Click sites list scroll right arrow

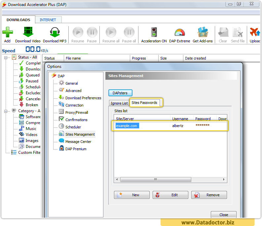(224, 179)
